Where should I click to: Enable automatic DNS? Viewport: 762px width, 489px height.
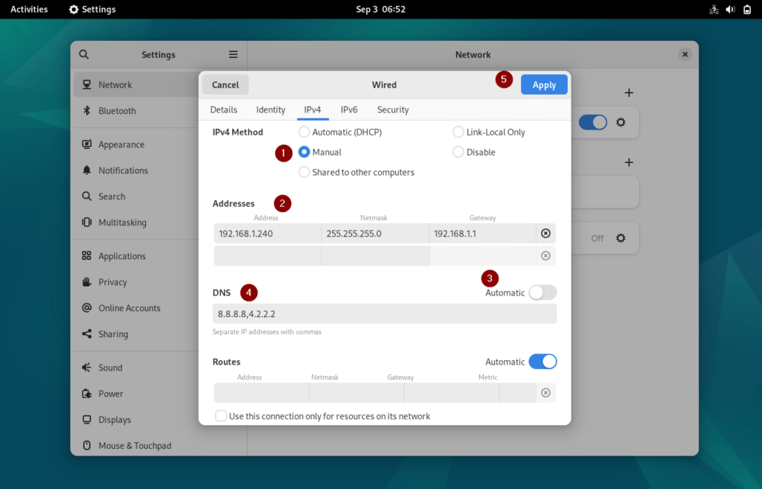(542, 293)
